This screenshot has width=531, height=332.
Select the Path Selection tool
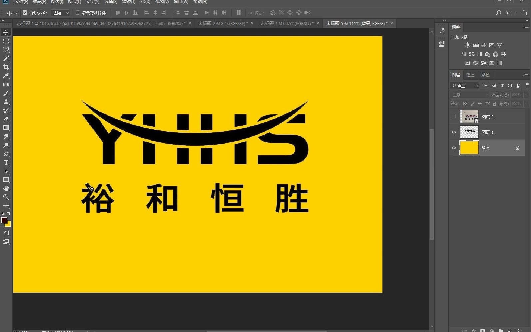(6, 171)
